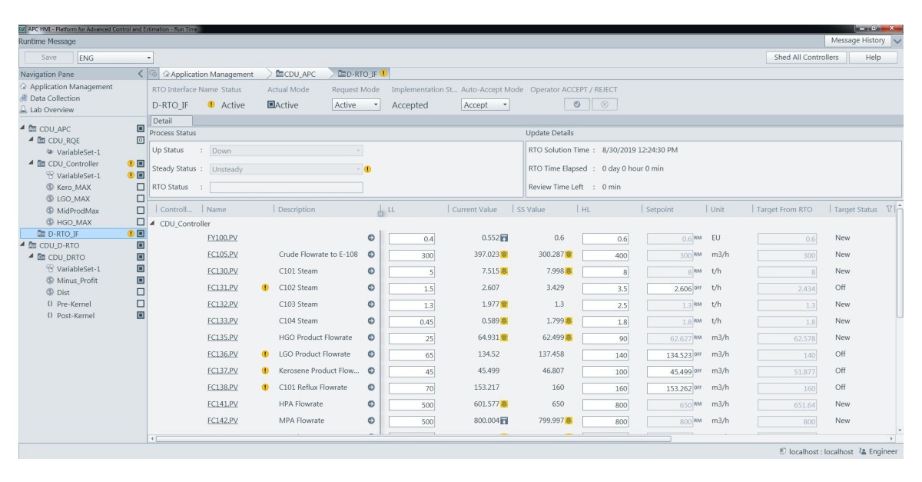Screen dimensions: 922x482
Task: Click the warning icon beside FC138.PV
Action: [x=265, y=387]
